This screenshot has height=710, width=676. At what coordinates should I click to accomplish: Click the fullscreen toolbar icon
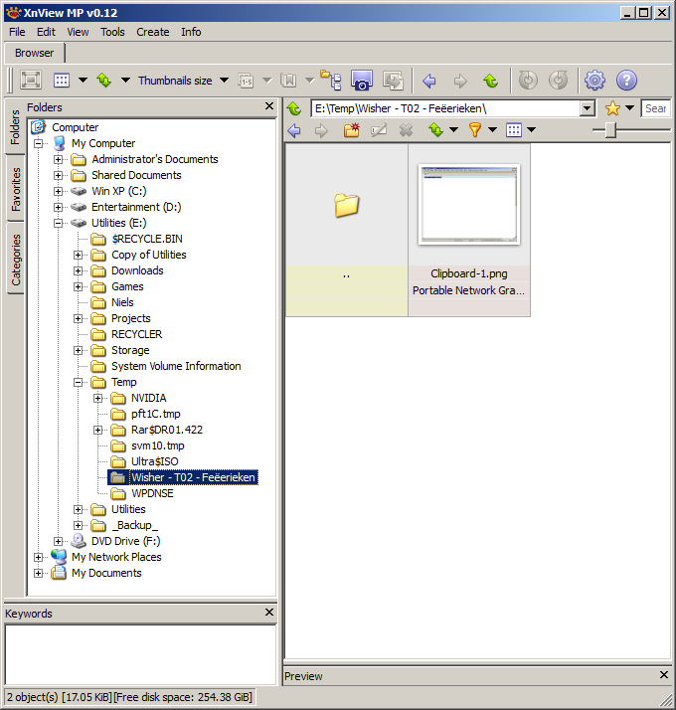tap(31, 81)
